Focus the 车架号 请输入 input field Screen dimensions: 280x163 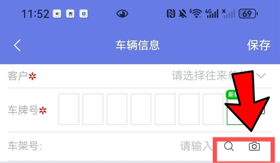[196, 146]
